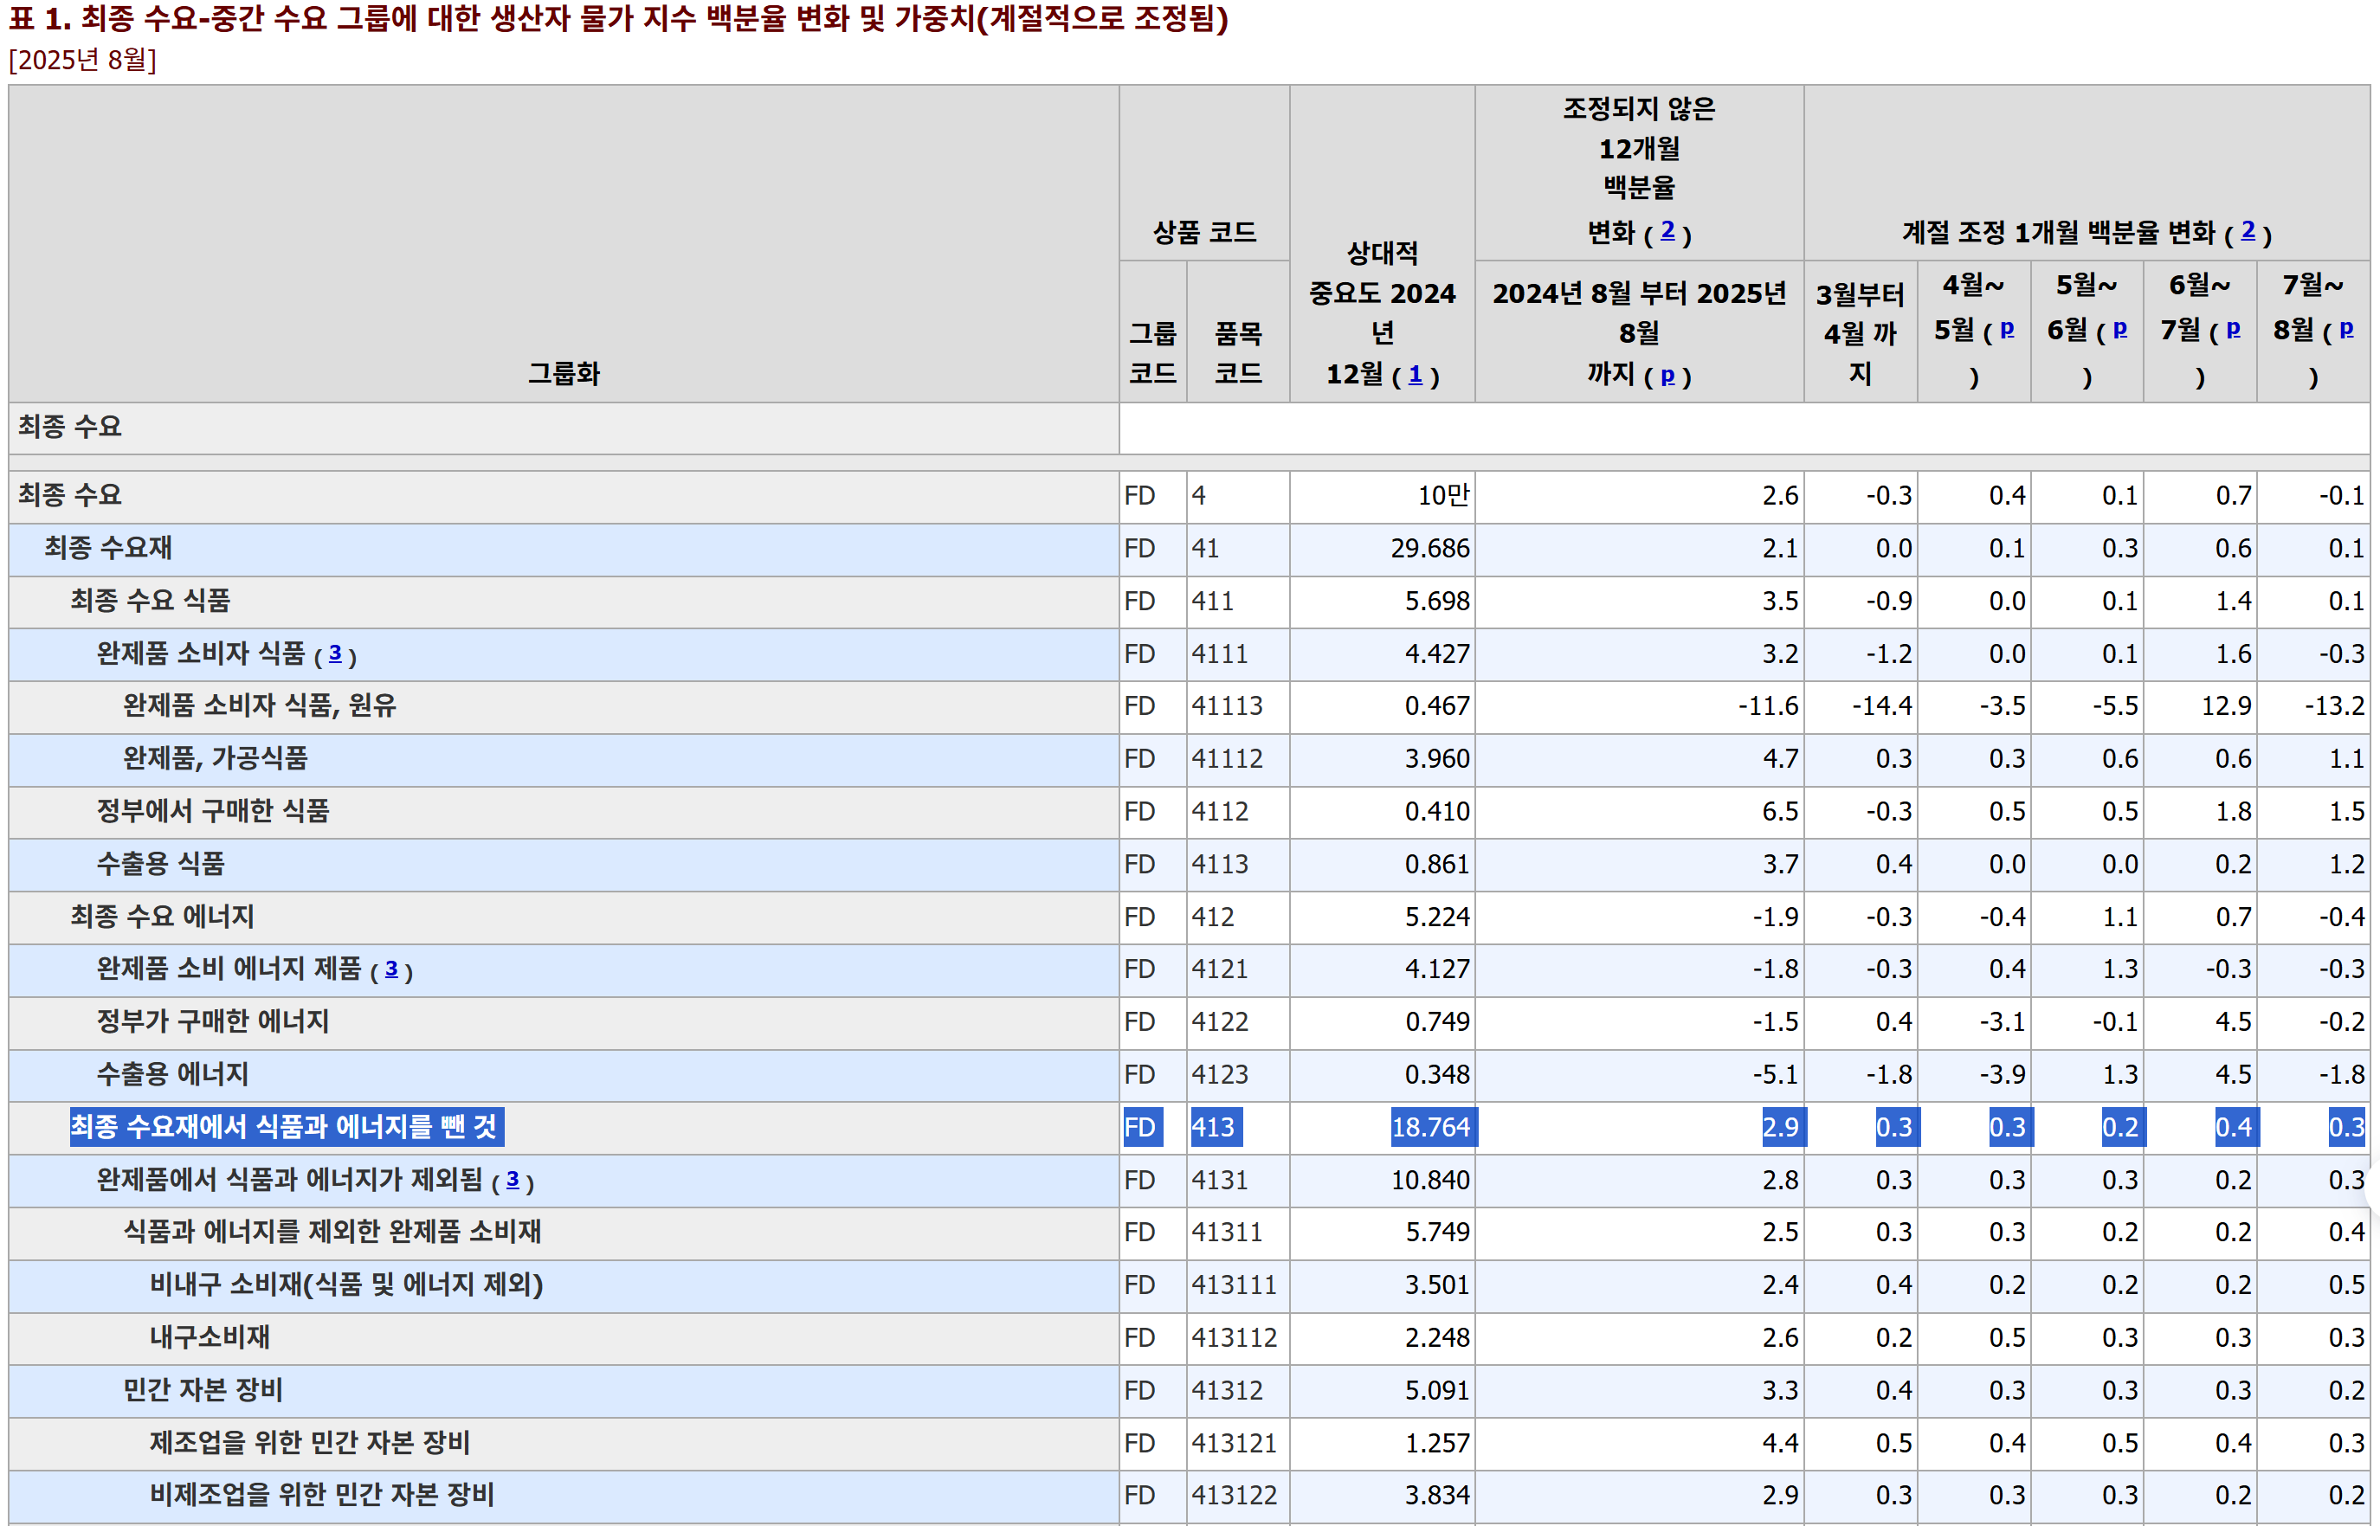Click footnote 3 beside 완제품 소비 에너지 제품
The width and height of the screenshot is (2380, 1526).
391,969
